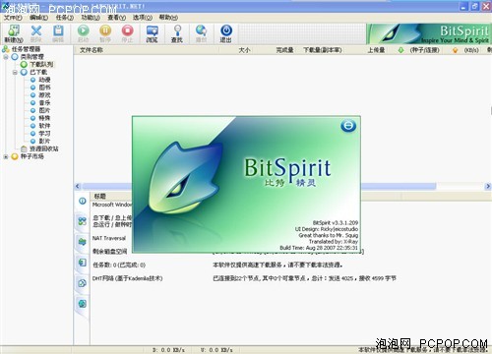Click orange icon beside (KB/s) column
The height and width of the screenshot is (354, 492).
455,50
